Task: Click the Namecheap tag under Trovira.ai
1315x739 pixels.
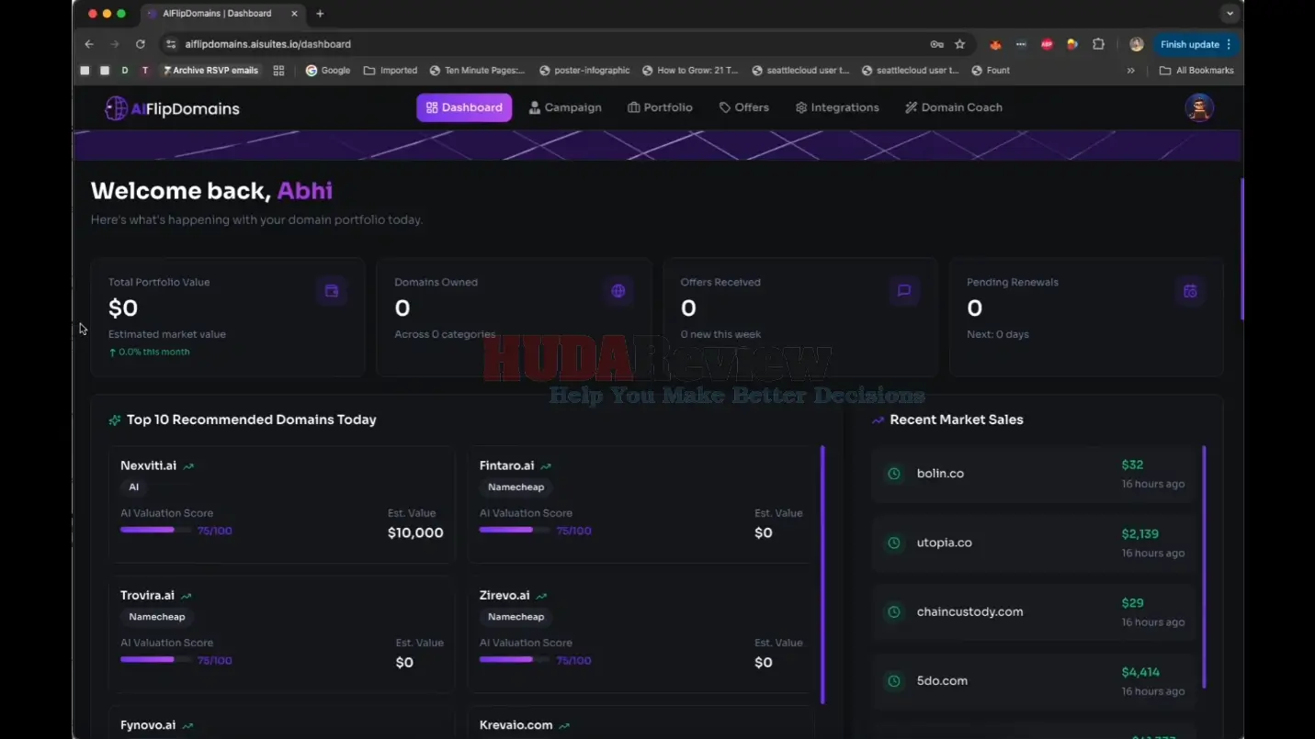Action: click(157, 617)
